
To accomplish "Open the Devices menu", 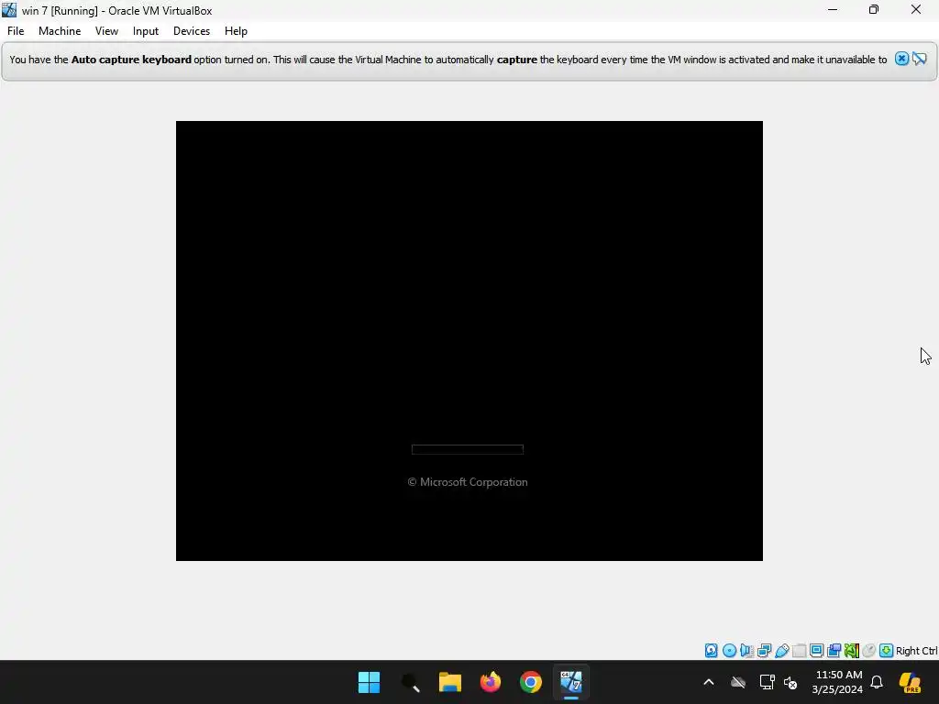I will coord(192,31).
